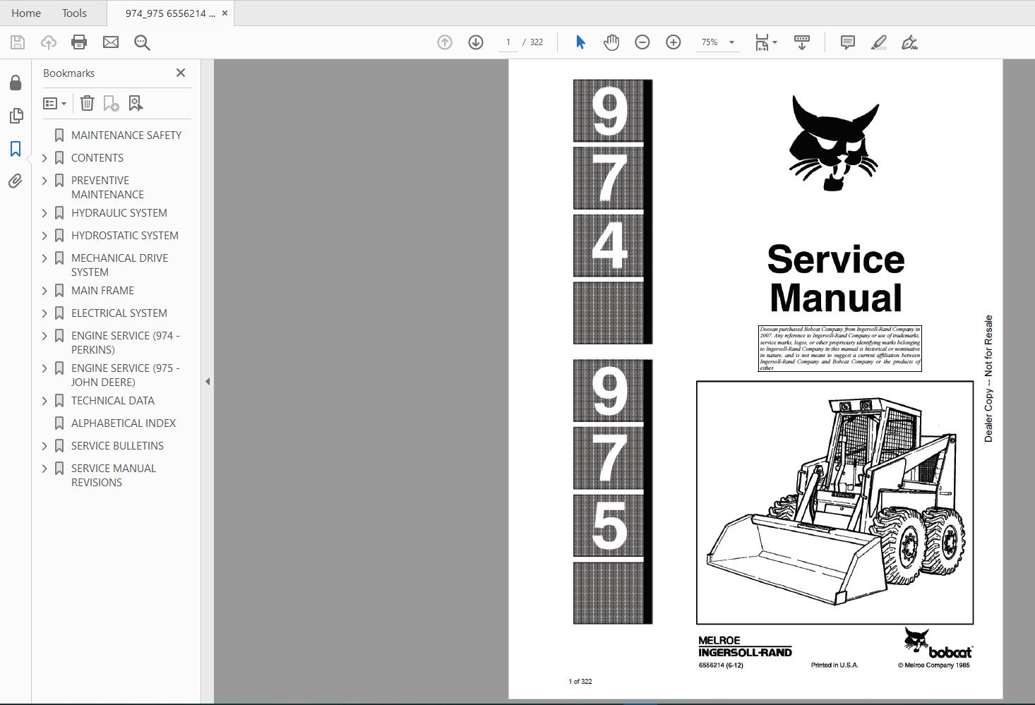Expand ENGINE SERVICE (974 - PERKINS) bookmark
This screenshot has width=1035, height=705.
tap(45, 336)
